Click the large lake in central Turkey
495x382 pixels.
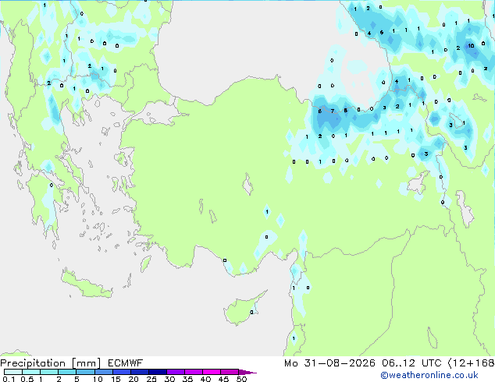[x=247, y=184]
